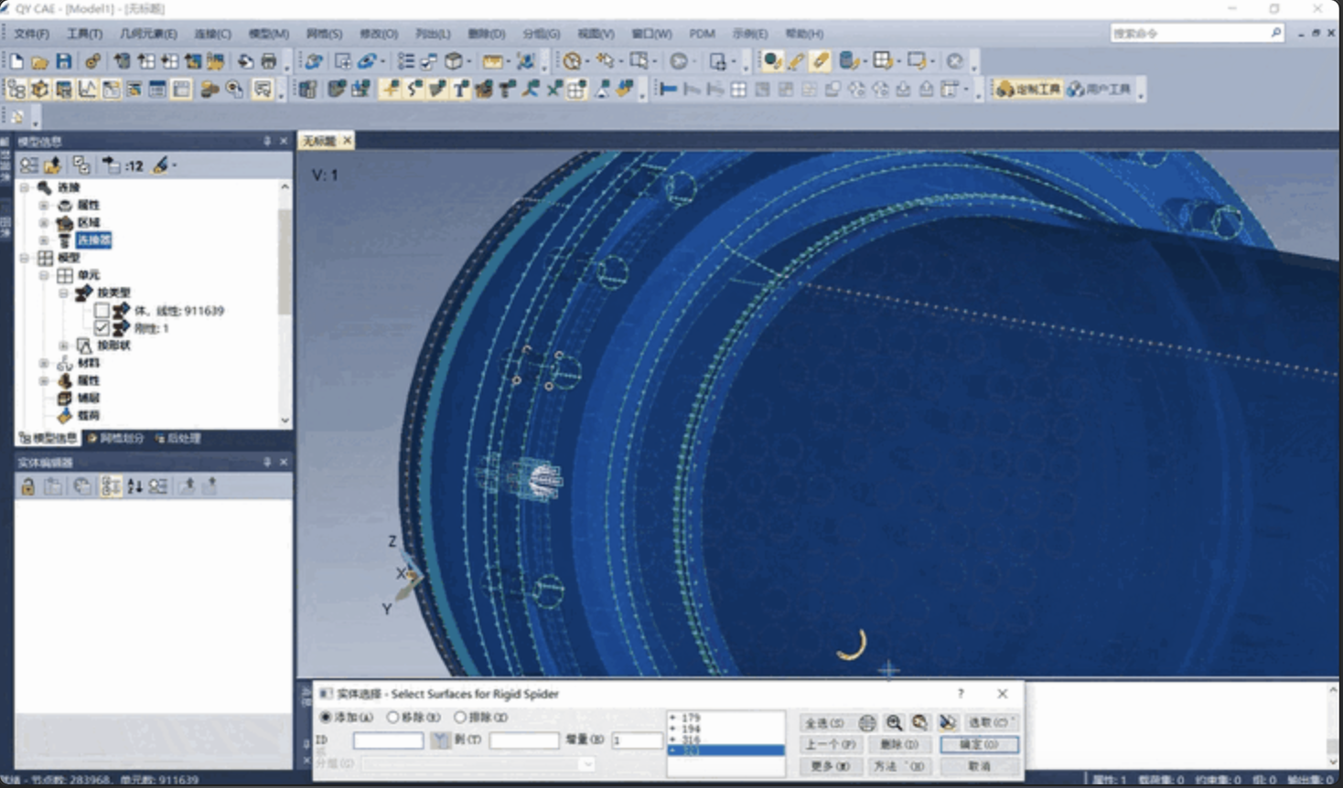
Task: Click the chain link icon in toolbar
Action: pyautogui.click(x=92, y=61)
